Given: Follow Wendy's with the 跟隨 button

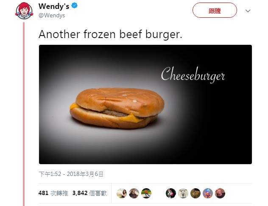Looking at the screenshot, I should pos(215,10).
